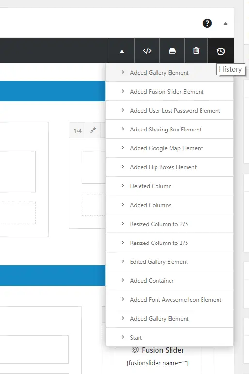Click the chevron beside Deleted Column
This screenshot has width=249, height=374.
point(123,186)
